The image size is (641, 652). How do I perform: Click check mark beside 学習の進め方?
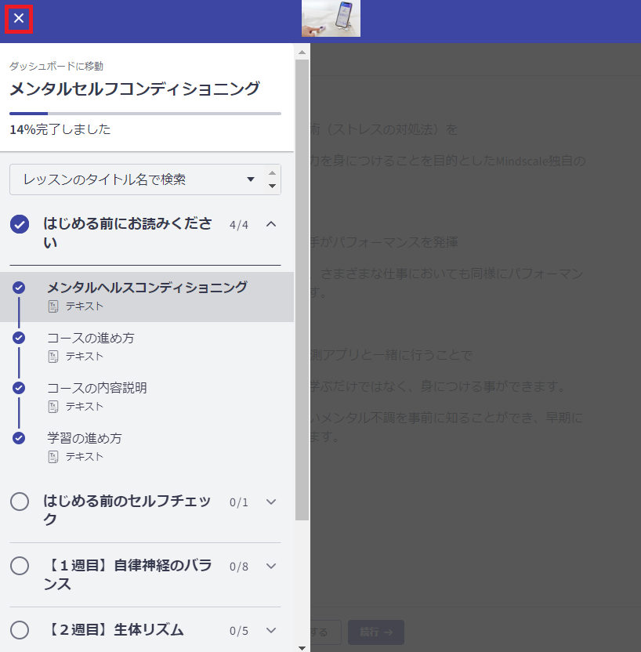19,438
